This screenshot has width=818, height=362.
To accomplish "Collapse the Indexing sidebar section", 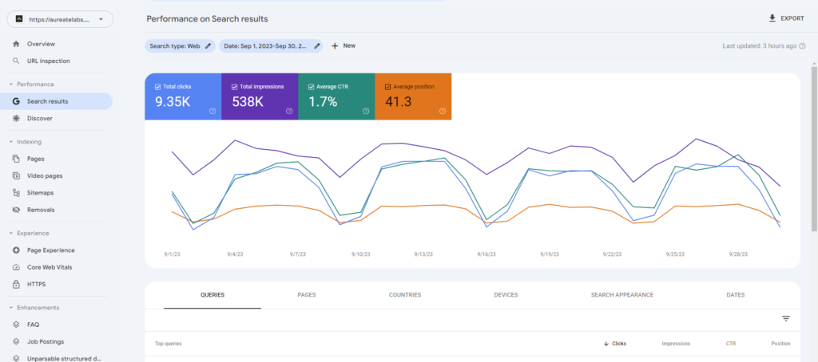I will point(11,142).
